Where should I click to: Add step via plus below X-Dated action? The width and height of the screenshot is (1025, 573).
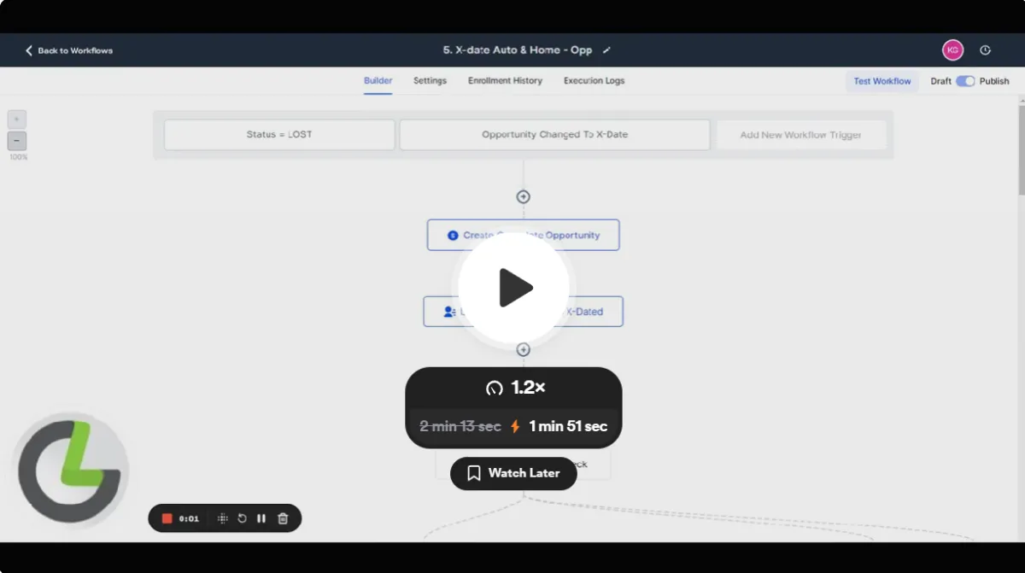coord(524,350)
